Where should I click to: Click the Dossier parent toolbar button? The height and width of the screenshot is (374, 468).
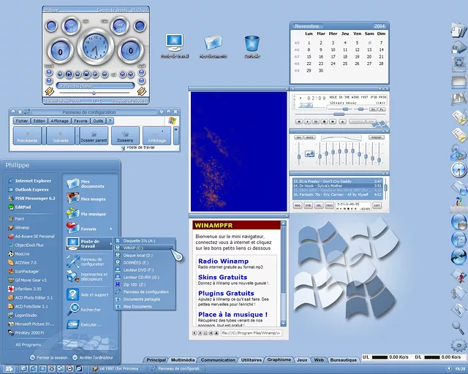pos(94,135)
